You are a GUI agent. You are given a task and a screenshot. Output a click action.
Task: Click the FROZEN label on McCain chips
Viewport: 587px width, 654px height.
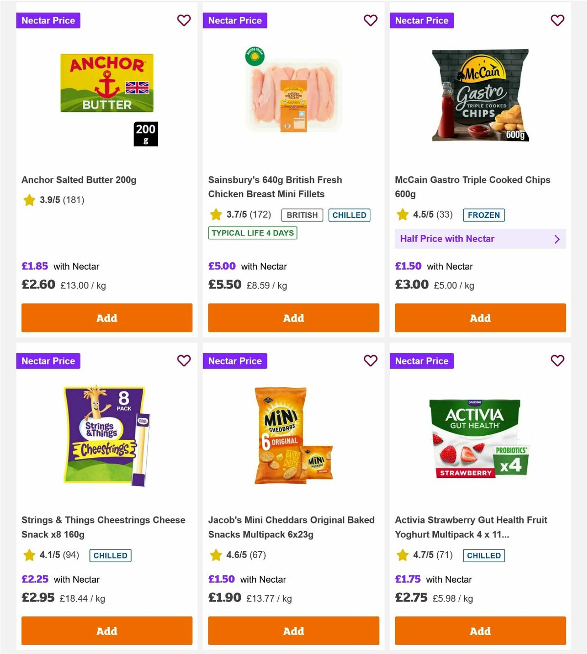pos(484,215)
